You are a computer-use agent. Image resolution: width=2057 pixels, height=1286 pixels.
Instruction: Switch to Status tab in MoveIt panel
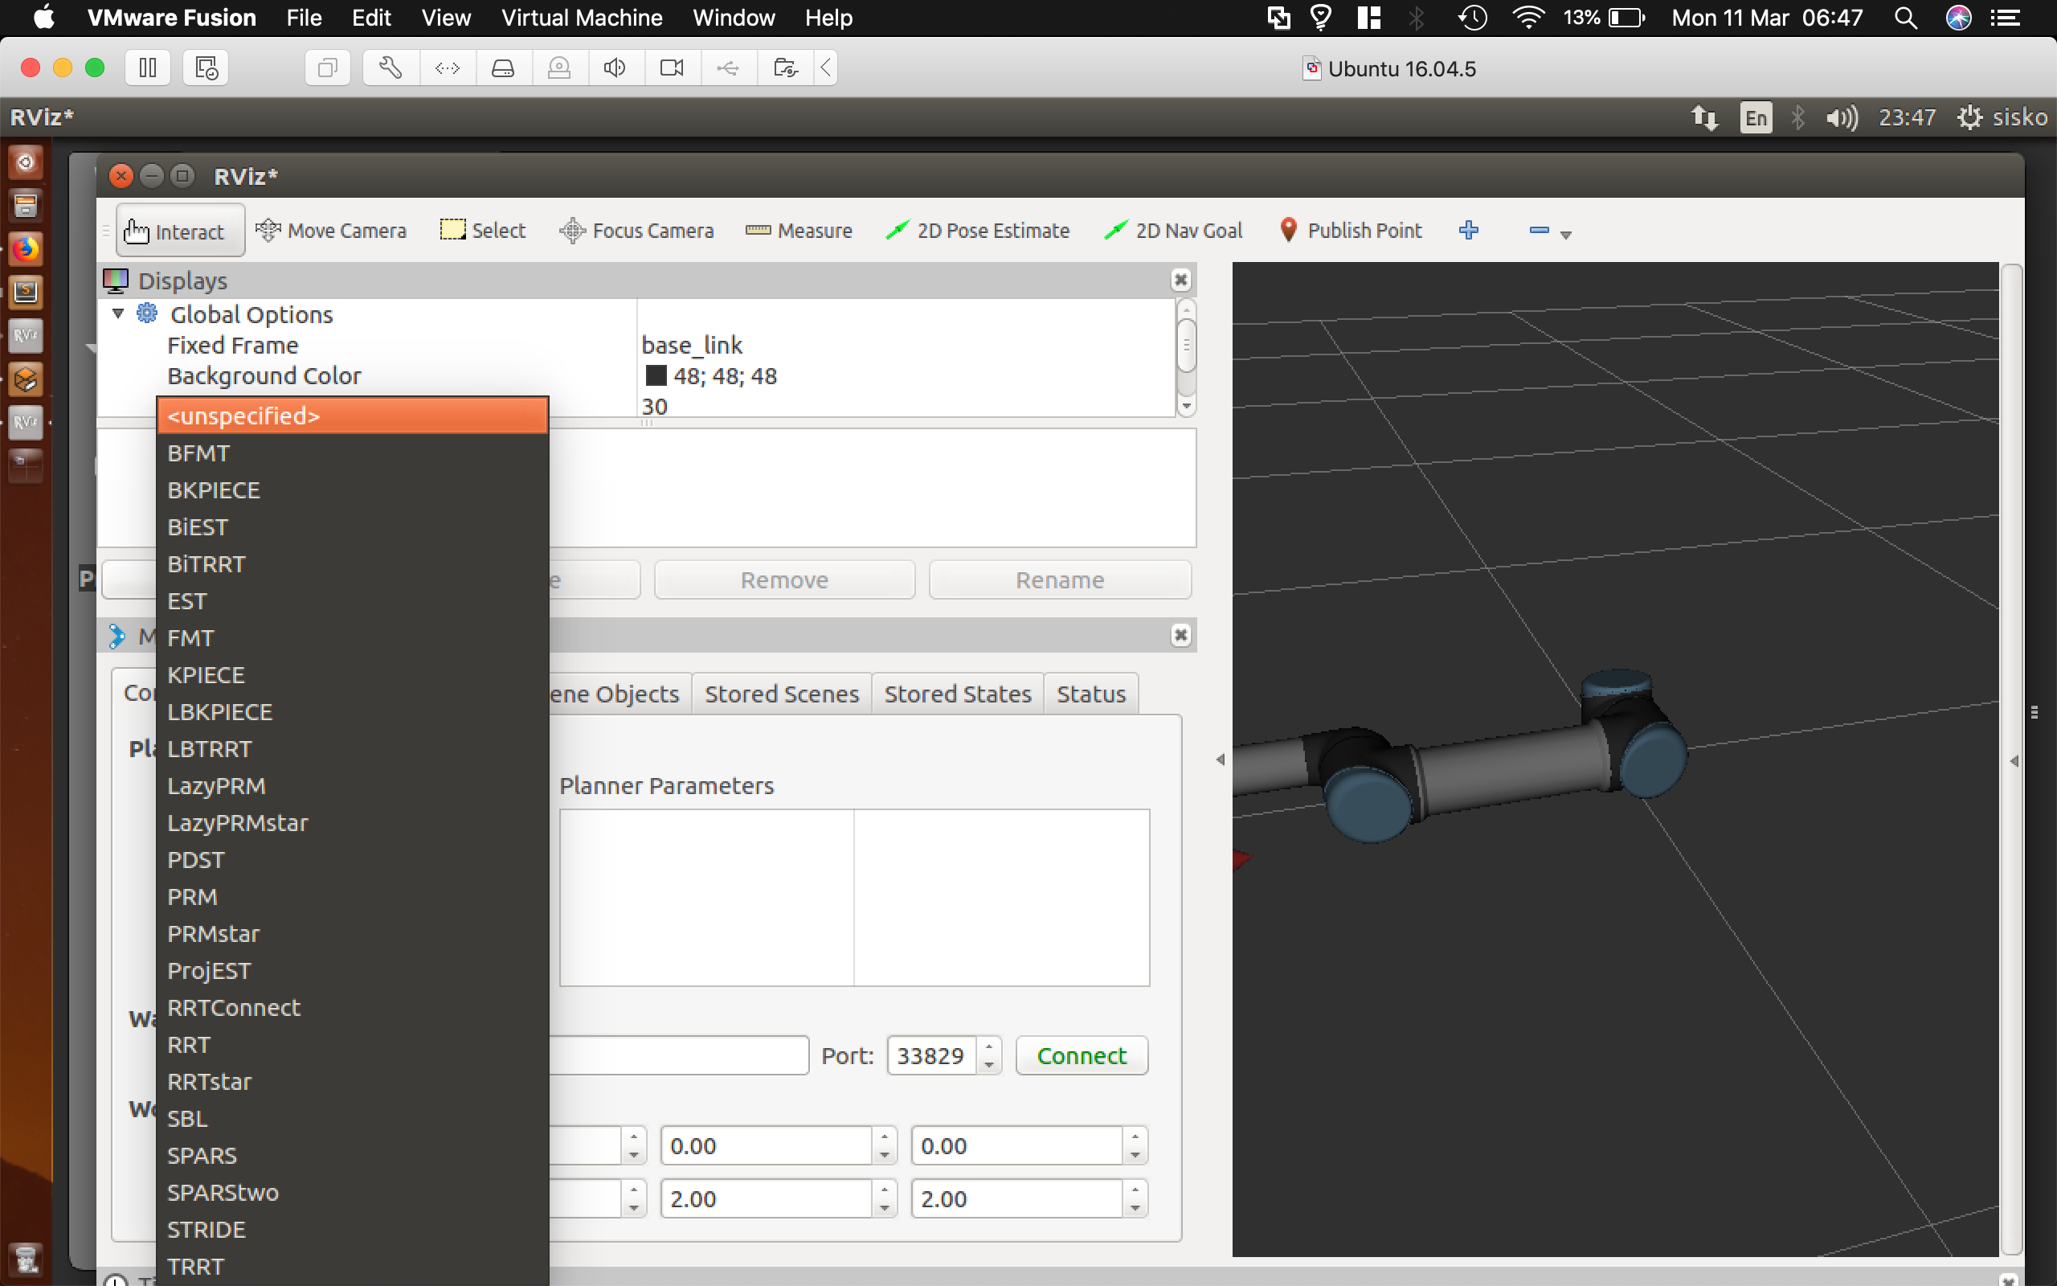[1091, 692]
